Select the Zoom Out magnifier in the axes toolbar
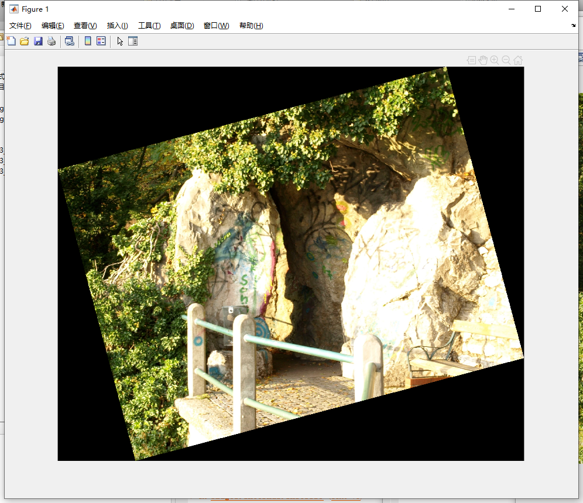This screenshot has width=583, height=503. point(506,60)
